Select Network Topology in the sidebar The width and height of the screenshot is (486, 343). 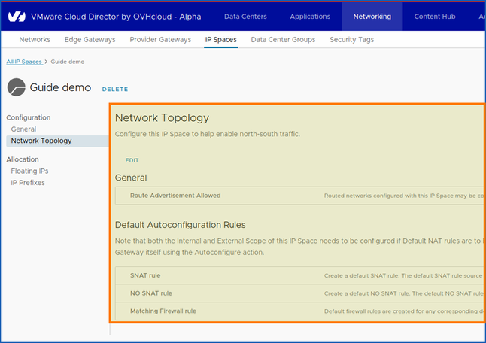click(57, 141)
